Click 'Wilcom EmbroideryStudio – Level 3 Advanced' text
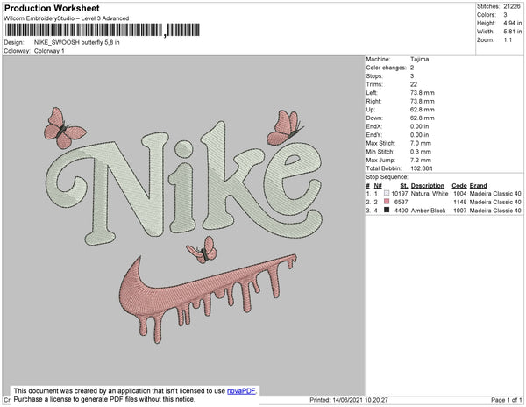The height and width of the screenshot is (407, 526). 67,18
